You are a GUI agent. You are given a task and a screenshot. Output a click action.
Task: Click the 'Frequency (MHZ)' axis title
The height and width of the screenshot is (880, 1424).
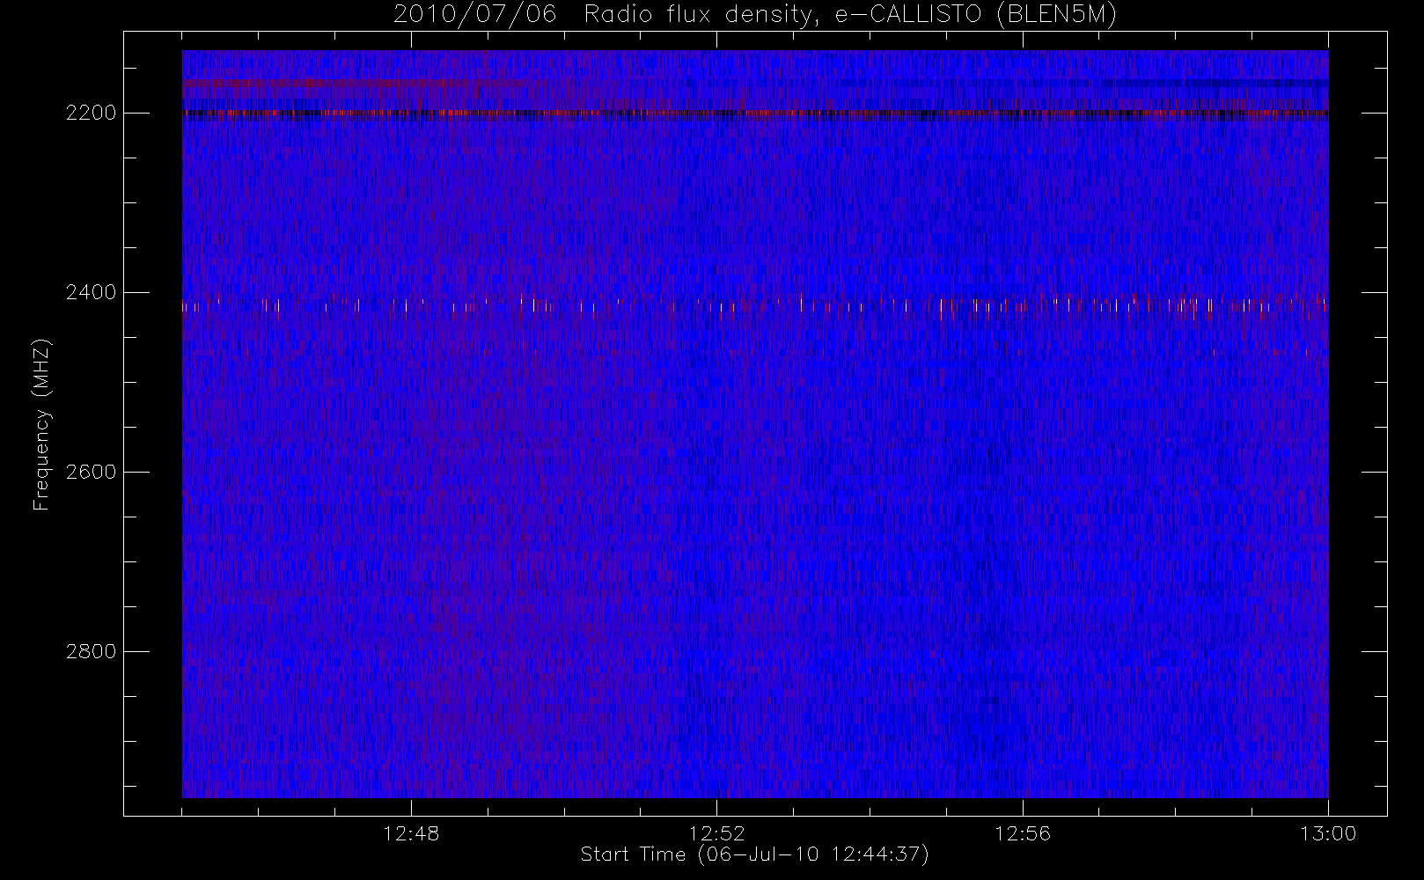coord(41,424)
